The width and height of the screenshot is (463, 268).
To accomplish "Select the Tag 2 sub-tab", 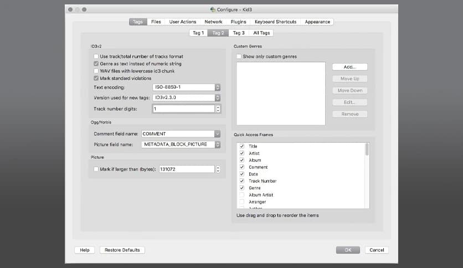I will click(218, 33).
